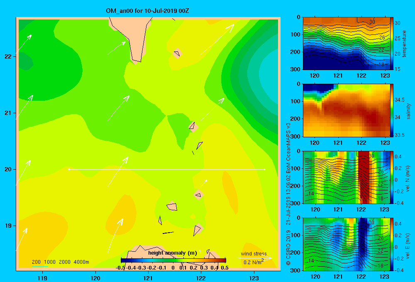Select the west endpoint of the transect line
The image size is (415, 282).
tap(69, 169)
